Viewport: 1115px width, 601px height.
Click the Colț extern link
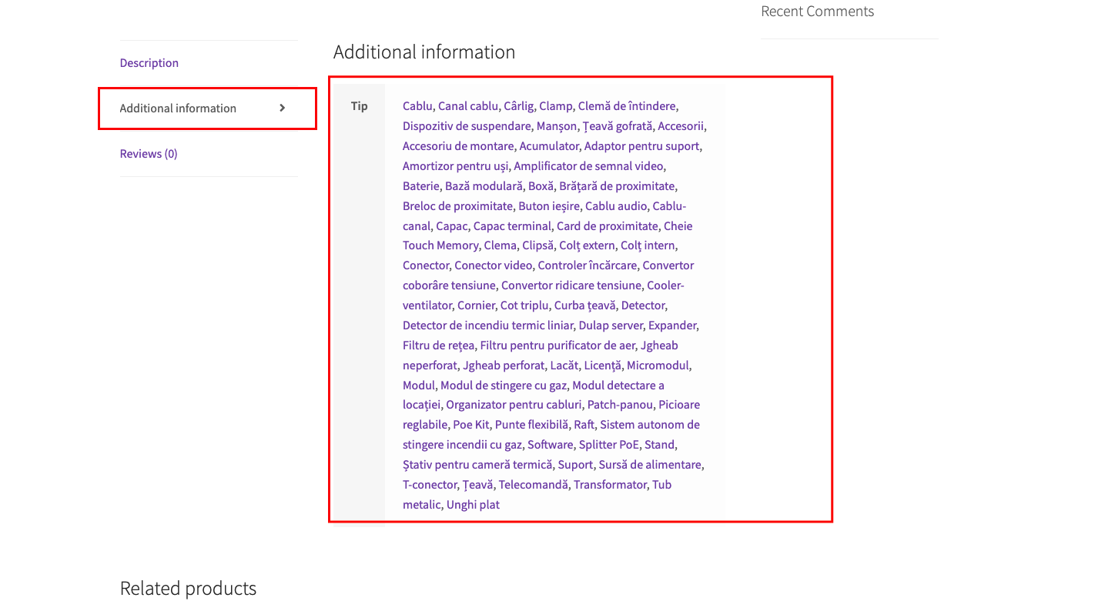(587, 245)
